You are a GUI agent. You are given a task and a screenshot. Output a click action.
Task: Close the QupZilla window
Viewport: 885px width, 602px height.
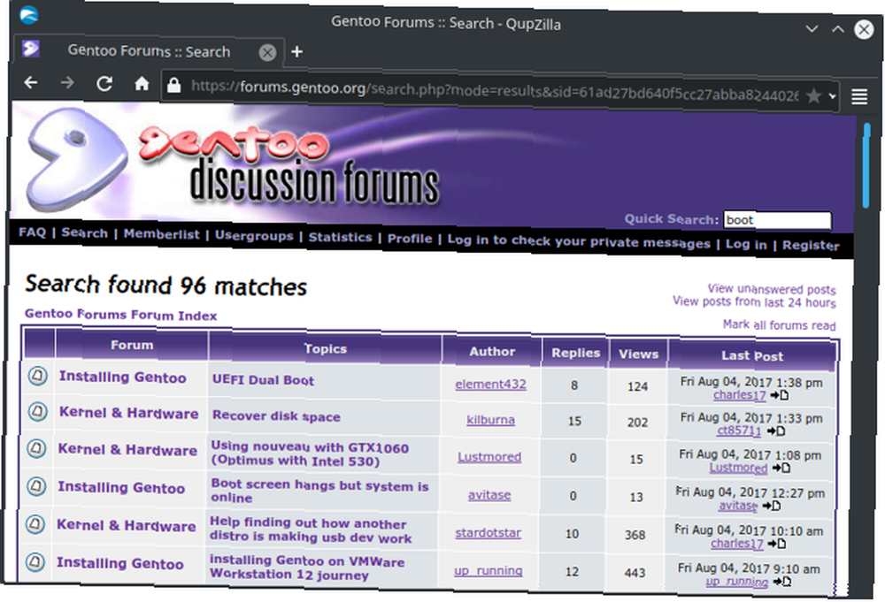864,29
